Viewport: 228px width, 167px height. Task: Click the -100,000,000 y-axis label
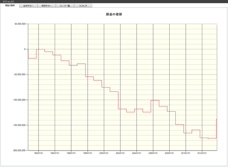[19, 100]
